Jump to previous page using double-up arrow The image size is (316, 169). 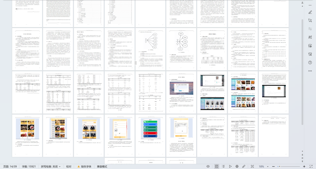click(x=302, y=155)
